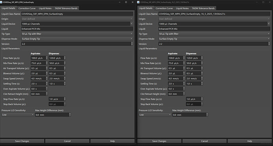The image size is (273, 146).
Task: Click Clot Retract Height stepper, right window
Action: (x=184, y=94)
